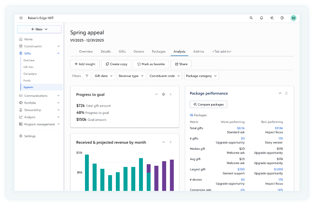Click the Share button
The height and width of the screenshot is (205, 314).
(x=181, y=64)
